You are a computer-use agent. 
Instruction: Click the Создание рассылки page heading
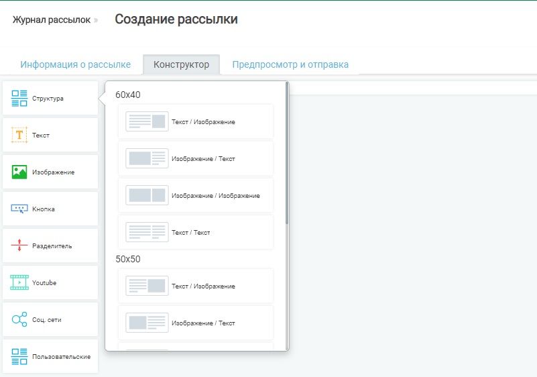[176, 19]
